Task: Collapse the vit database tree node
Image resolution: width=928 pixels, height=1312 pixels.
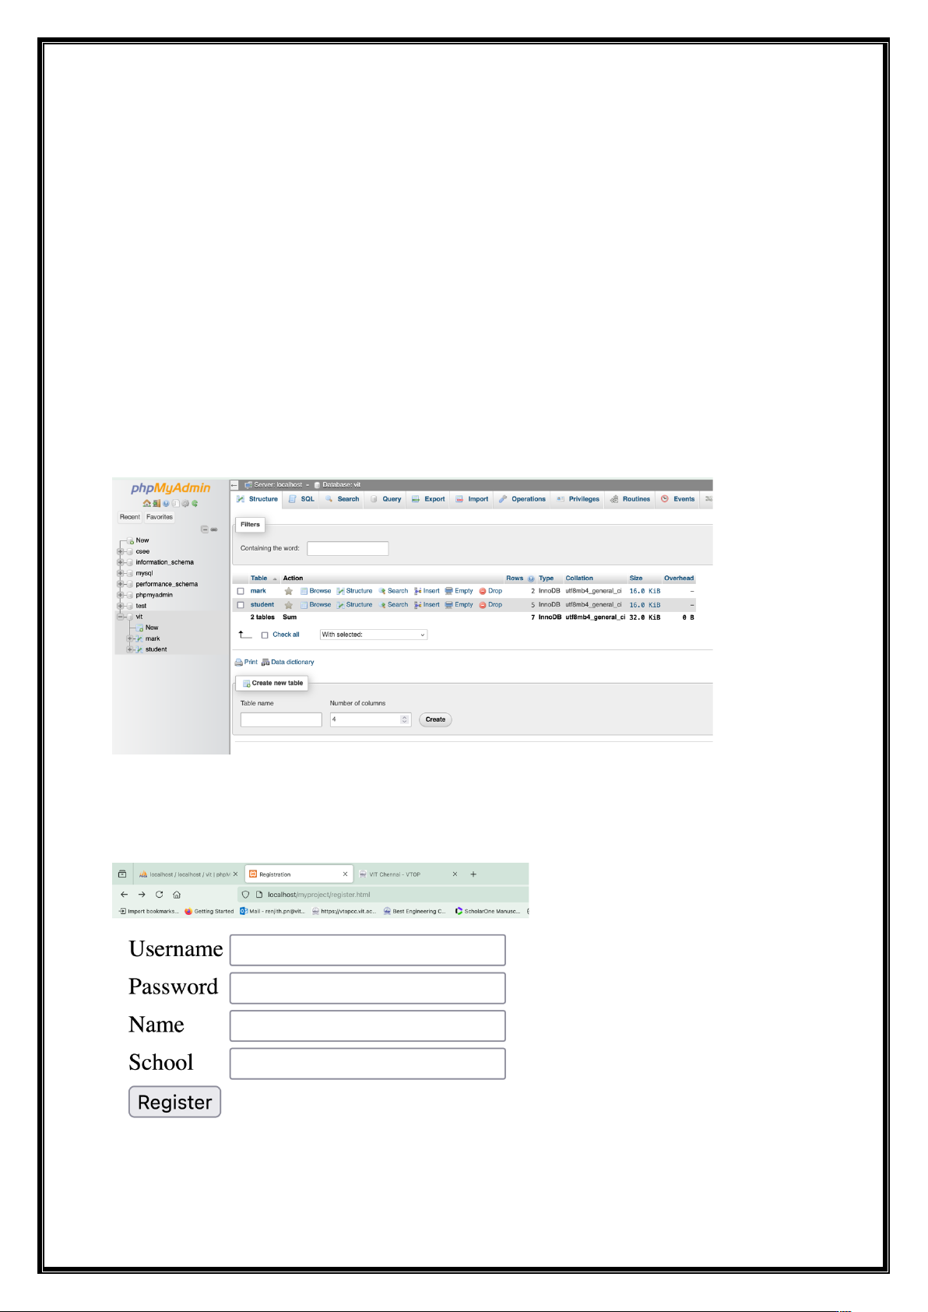Action: click(121, 617)
